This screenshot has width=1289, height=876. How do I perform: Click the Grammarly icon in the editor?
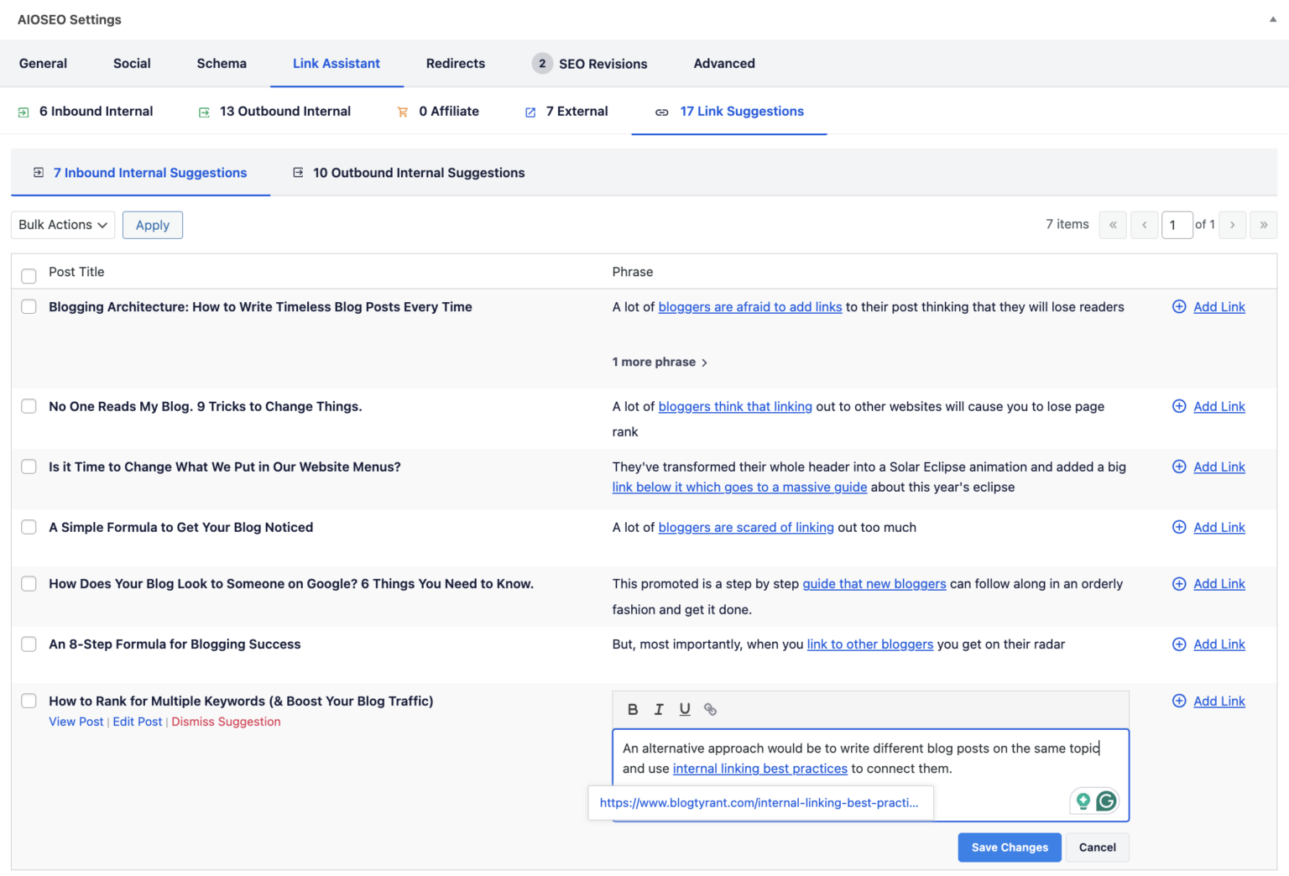click(x=1107, y=800)
